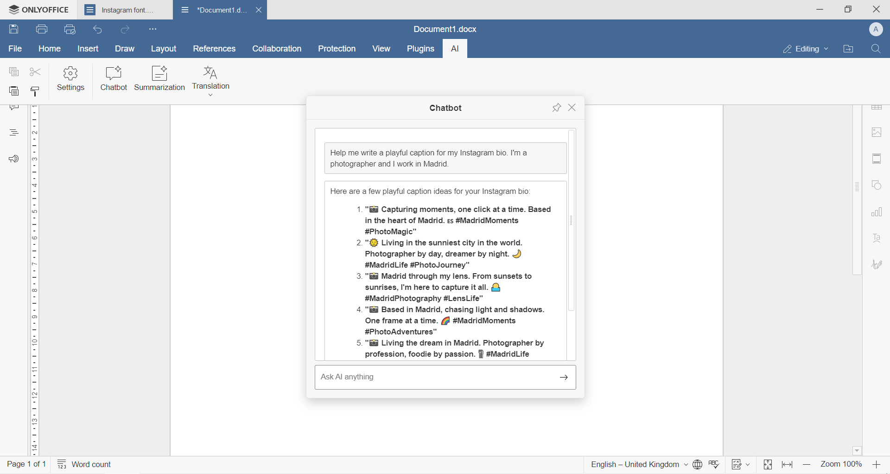The width and height of the screenshot is (890, 474).
Task: Switch to the Plugins tab
Action: pyautogui.click(x=420, y=49)
